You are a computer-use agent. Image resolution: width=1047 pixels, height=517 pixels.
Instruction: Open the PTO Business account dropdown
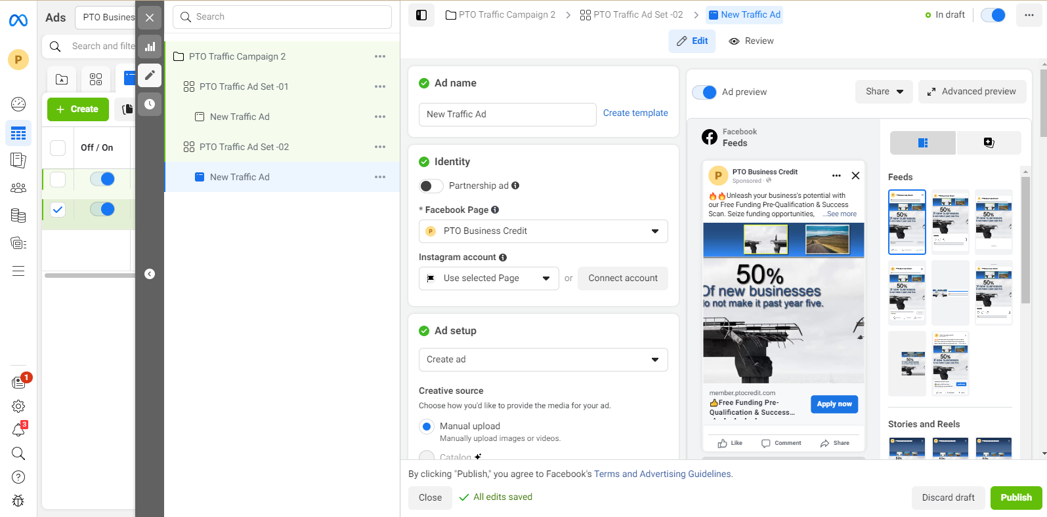pos(105,18)
